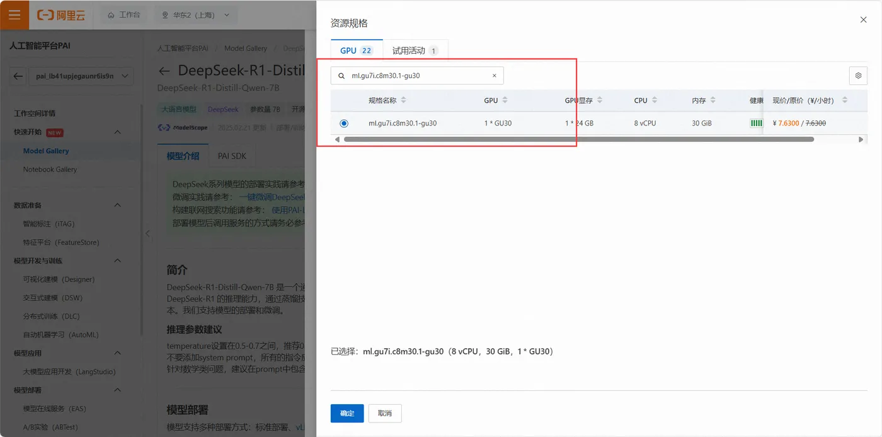
Task: Click the magnifier icon in search box
Action: point(341,76)
